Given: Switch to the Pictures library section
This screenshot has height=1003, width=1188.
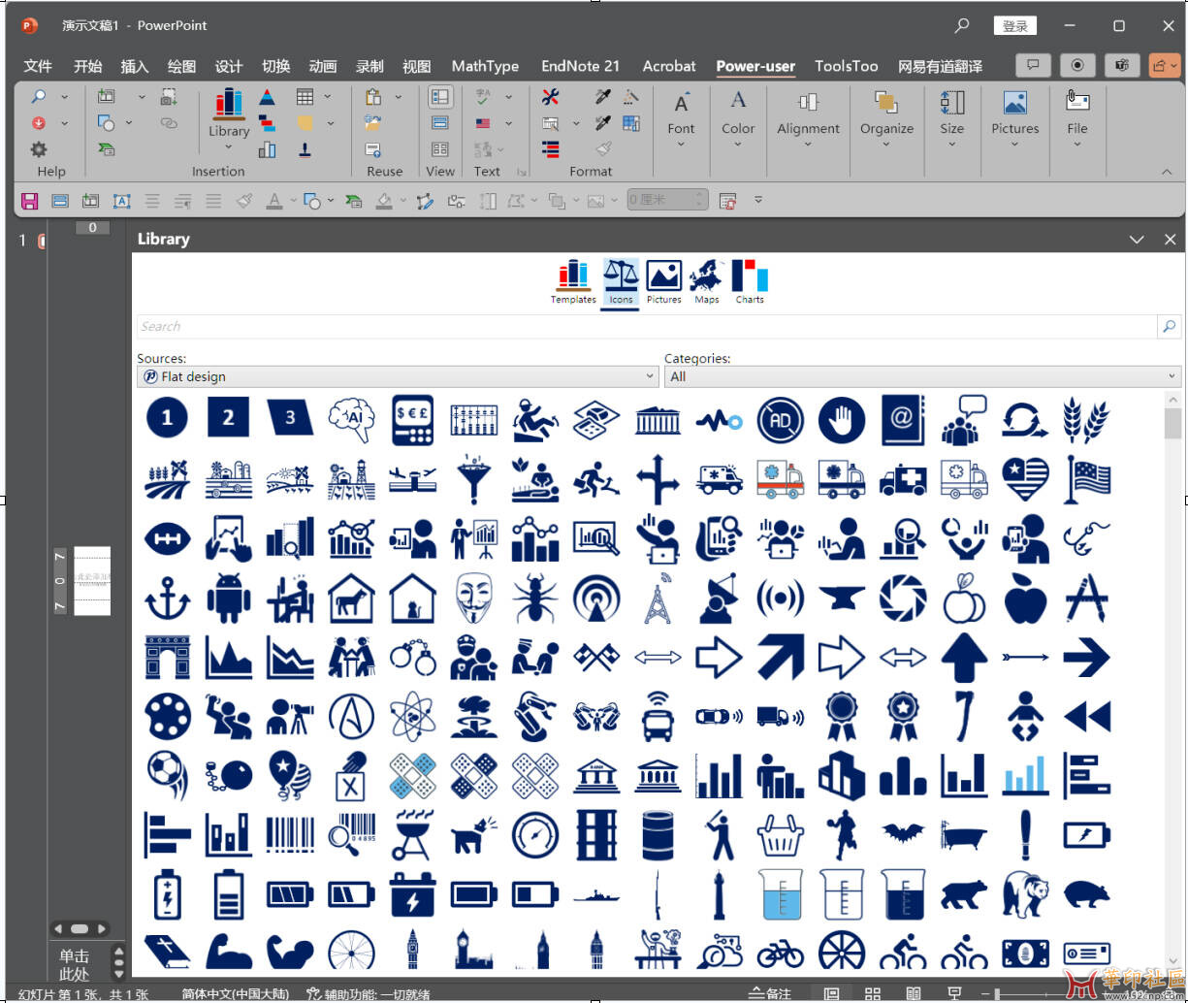Looking at the screenshot, I should 663,280.
